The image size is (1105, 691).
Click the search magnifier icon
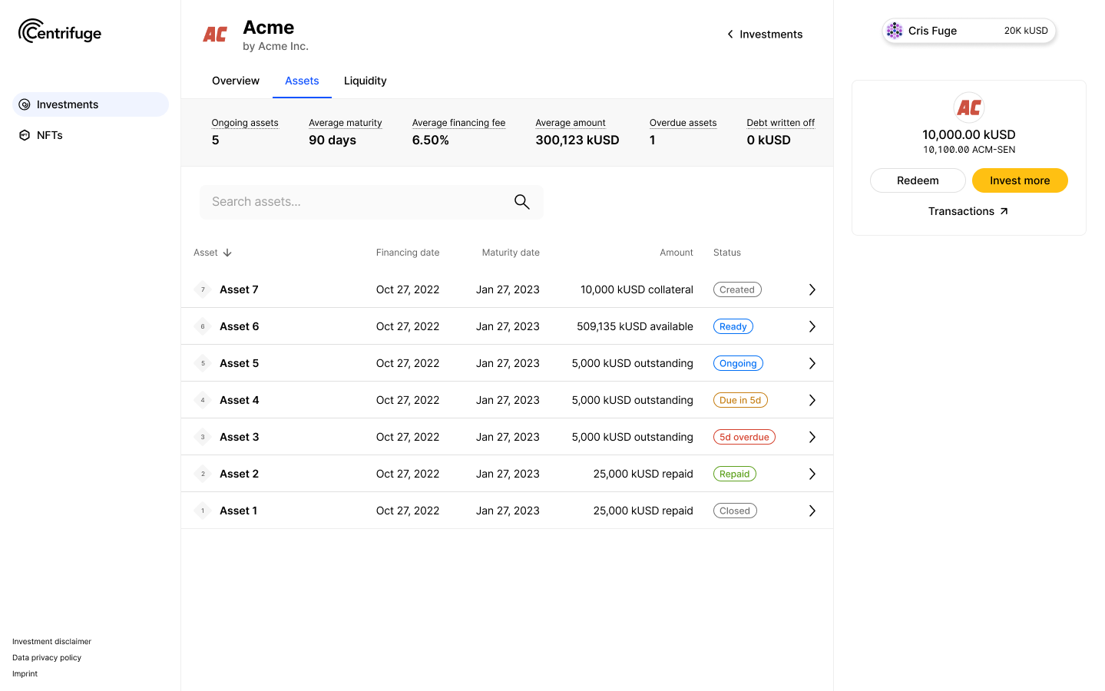pyautogui.click(x=521, y=202)
